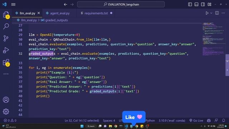Open the Manage gear menu
The width and height of the screenshot is (229, 129).
pos(6,111)
